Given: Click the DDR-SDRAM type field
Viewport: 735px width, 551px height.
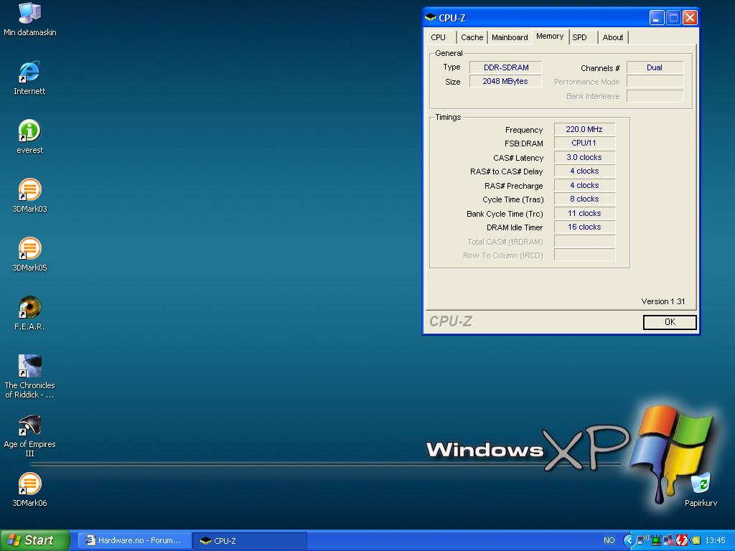Looking at the screenshot, I should tap(505, 67).
